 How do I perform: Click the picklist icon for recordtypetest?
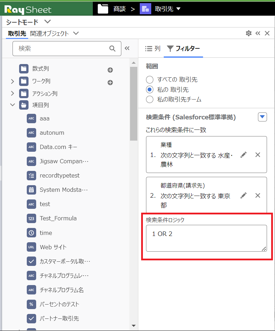pos(31,175)
